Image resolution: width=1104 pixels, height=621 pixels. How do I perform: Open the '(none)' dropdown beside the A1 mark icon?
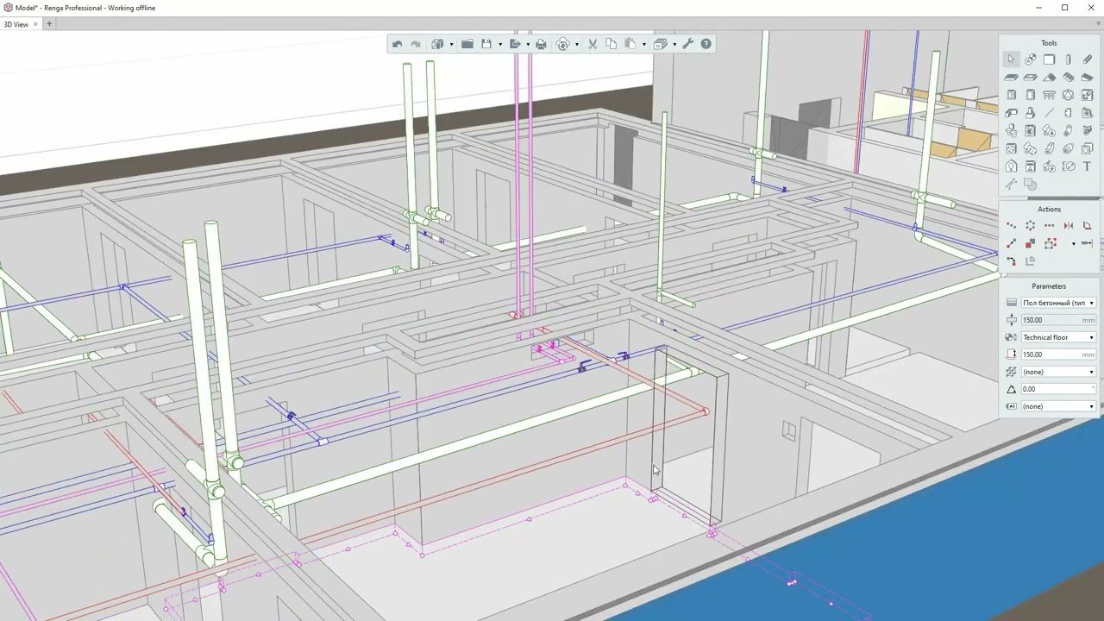(1058, 406)
